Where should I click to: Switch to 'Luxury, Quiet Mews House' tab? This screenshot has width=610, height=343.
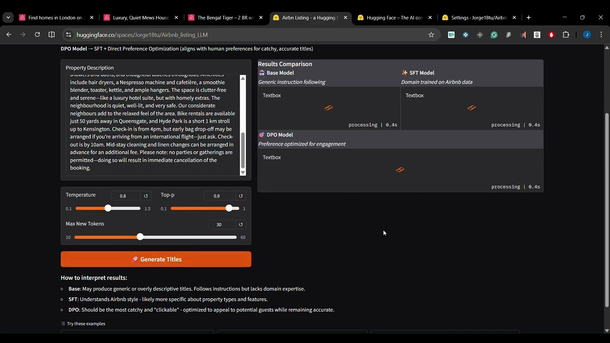141,18
